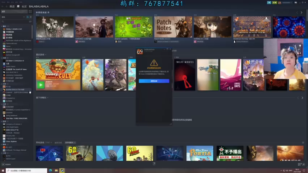
Task: Toggle the ready-to-play filter icon
Action: point(31,17)
